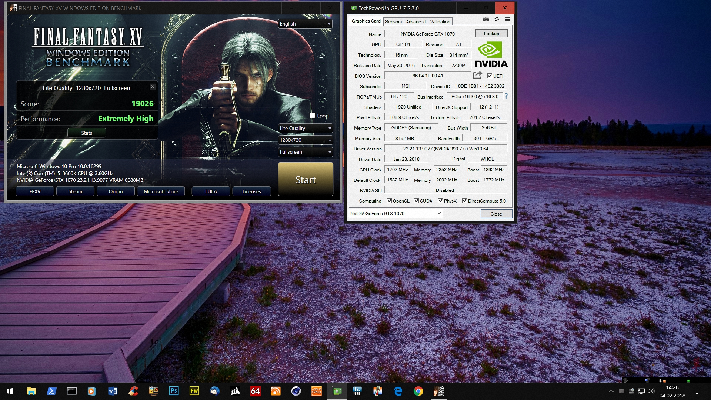Open the GPU-Z hamburger menu
711x400 pixels.
[508, 20]
